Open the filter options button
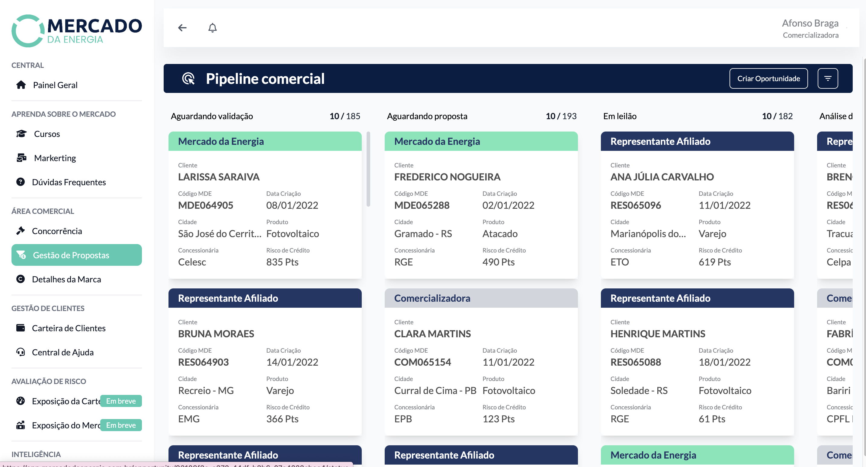This screenshot has height=467, width=866. (828, 79)
